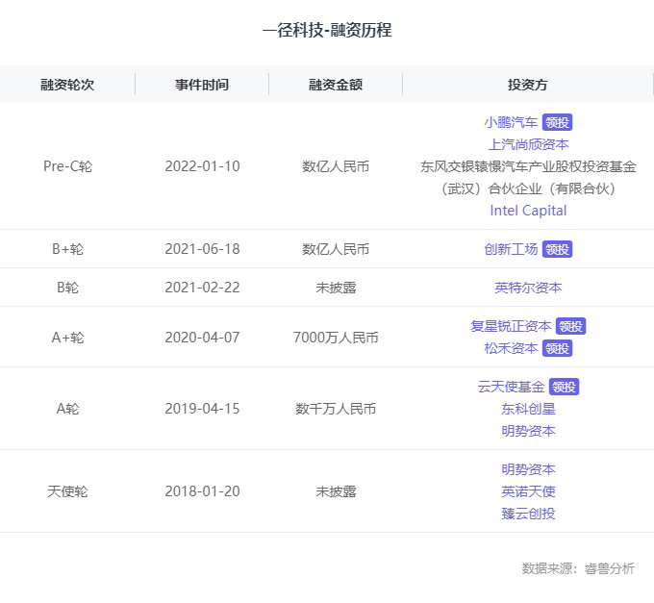Select the B轮 round cell

[x=67, y=288]
